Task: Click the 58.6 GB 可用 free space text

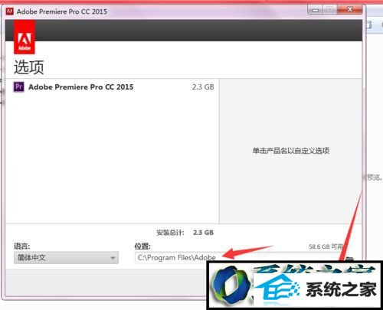Action: 326,246
